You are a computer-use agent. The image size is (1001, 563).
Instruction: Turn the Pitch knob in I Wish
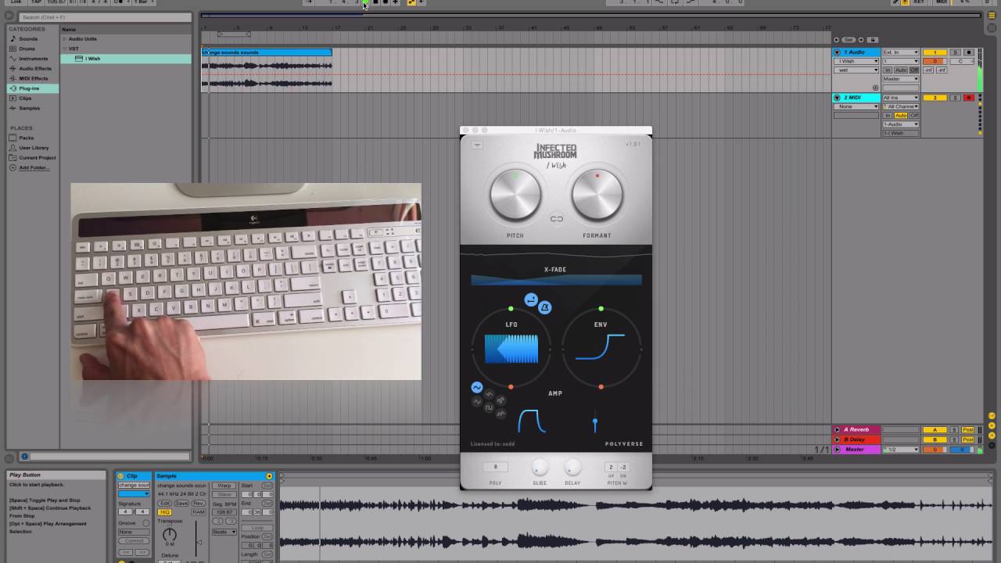(515, 195)
